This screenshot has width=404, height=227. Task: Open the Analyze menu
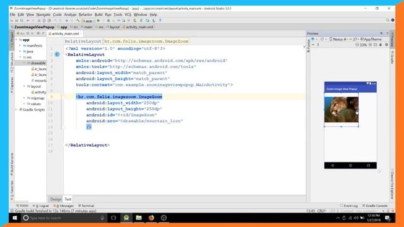pos(70,15)
